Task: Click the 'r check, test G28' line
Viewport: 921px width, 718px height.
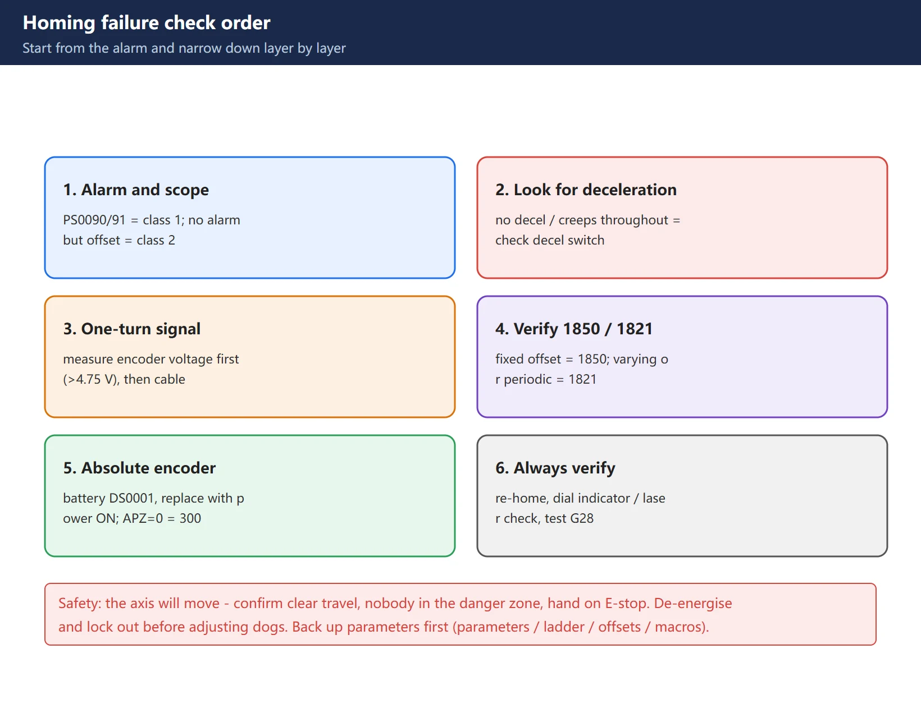Action: [x=544, y=518]
